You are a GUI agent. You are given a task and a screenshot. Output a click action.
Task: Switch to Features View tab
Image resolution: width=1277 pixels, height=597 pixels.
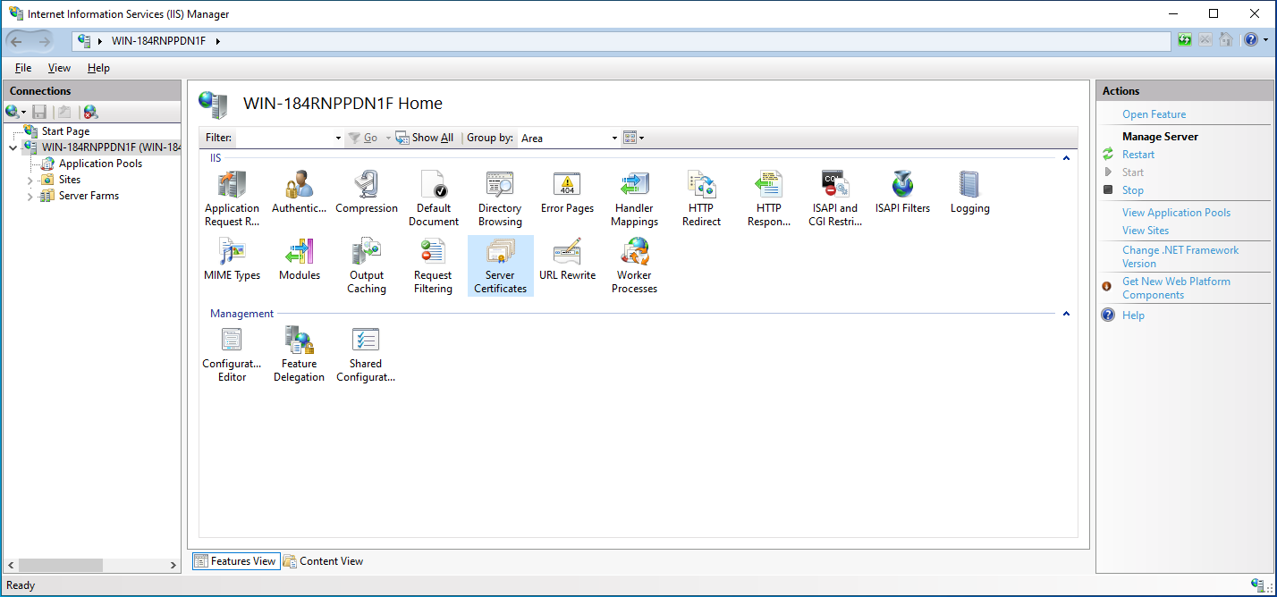(235, 561)
